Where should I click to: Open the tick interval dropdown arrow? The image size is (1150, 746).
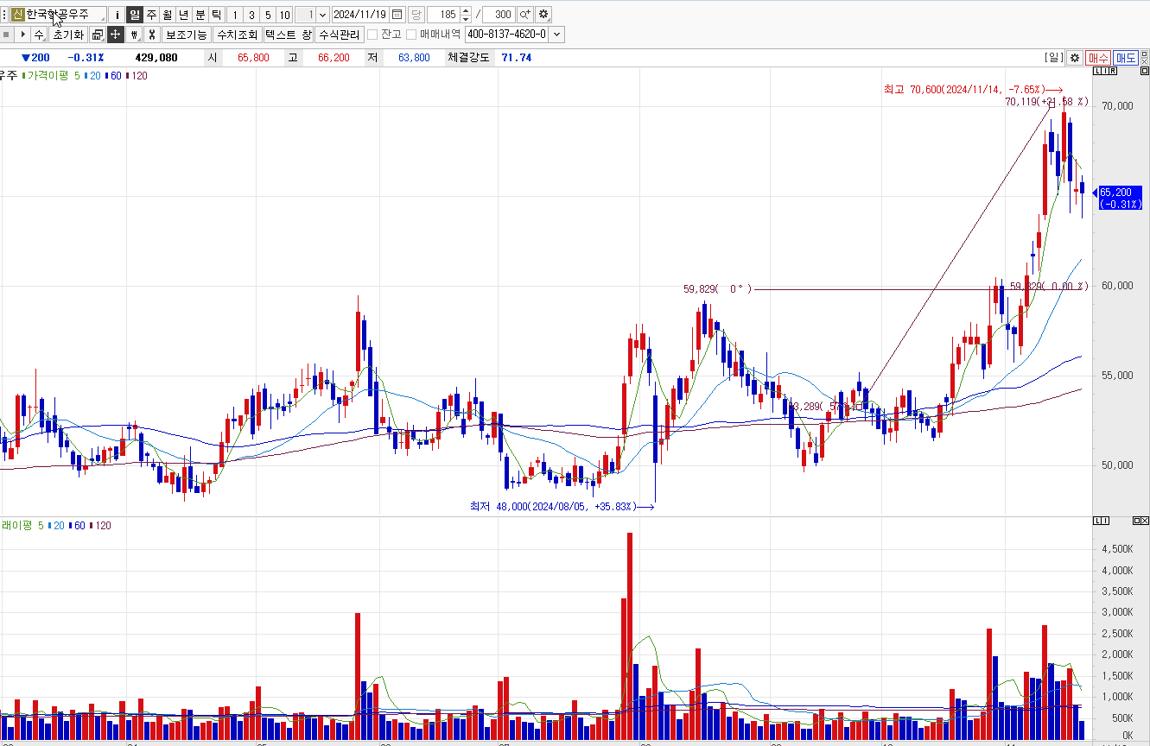(322, 15)
